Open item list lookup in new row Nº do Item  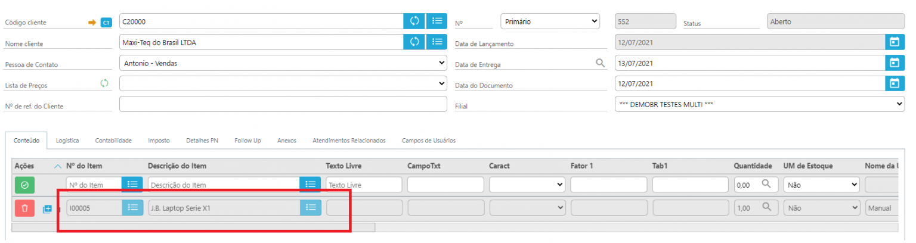pos(132,185)
